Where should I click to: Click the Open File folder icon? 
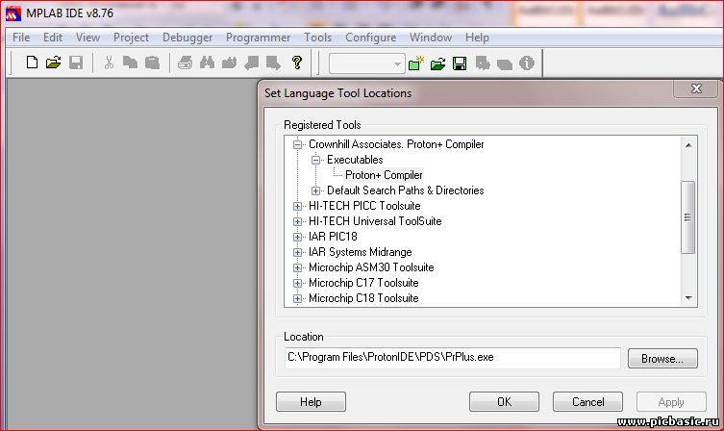tap(54, 63)
